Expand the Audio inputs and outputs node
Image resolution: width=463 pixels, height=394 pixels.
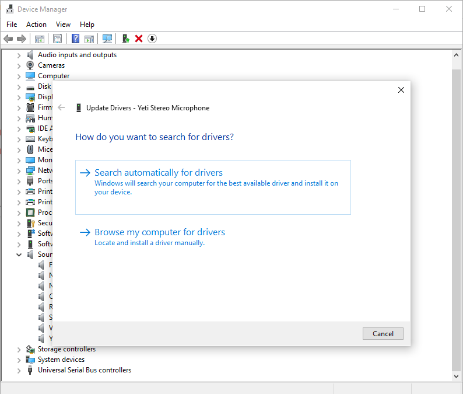coord(19,55)
